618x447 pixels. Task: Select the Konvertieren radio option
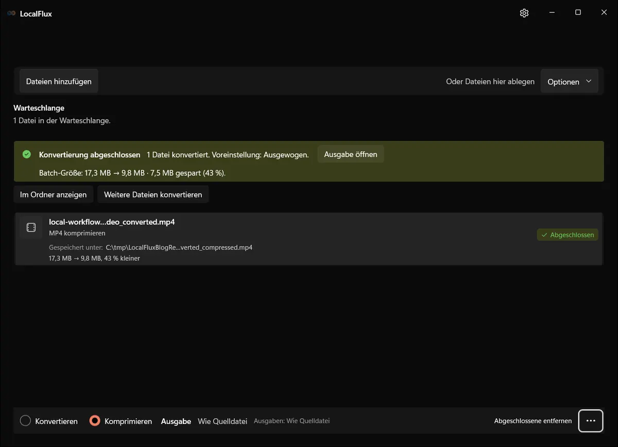49,421
